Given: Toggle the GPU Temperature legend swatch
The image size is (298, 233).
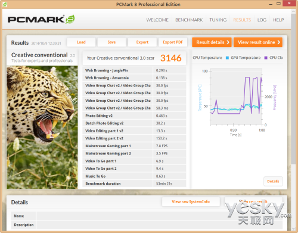Looking at the screenshot, I should tap(227, 58).
